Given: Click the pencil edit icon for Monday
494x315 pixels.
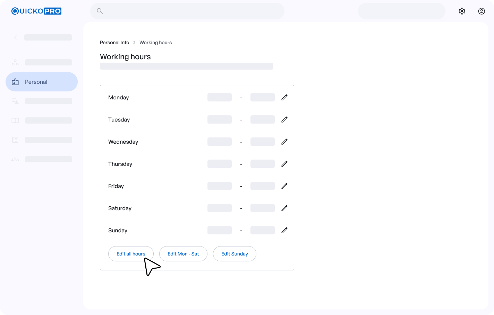Looking at the screenshot, I should pos(284,98).
